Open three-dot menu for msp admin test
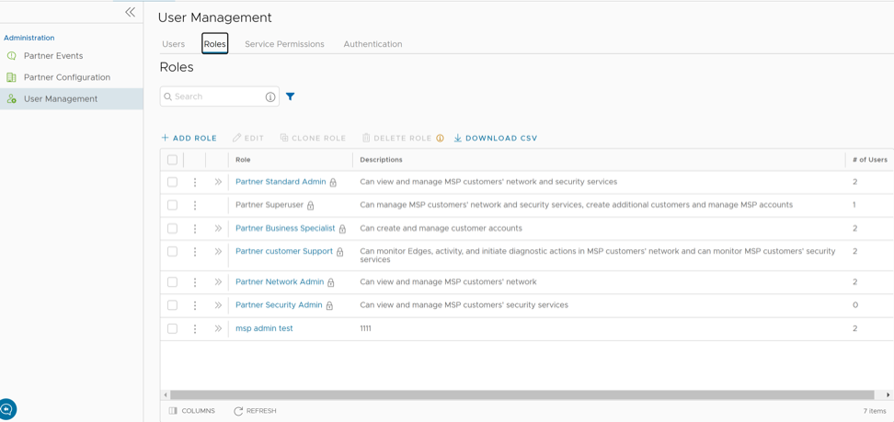The height and width of the screenshot is (422, 894). (x=195, y=328)
